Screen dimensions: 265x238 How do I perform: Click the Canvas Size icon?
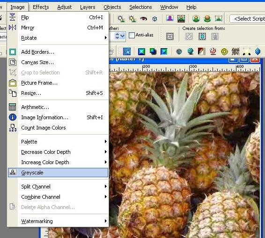click(13, 62)
